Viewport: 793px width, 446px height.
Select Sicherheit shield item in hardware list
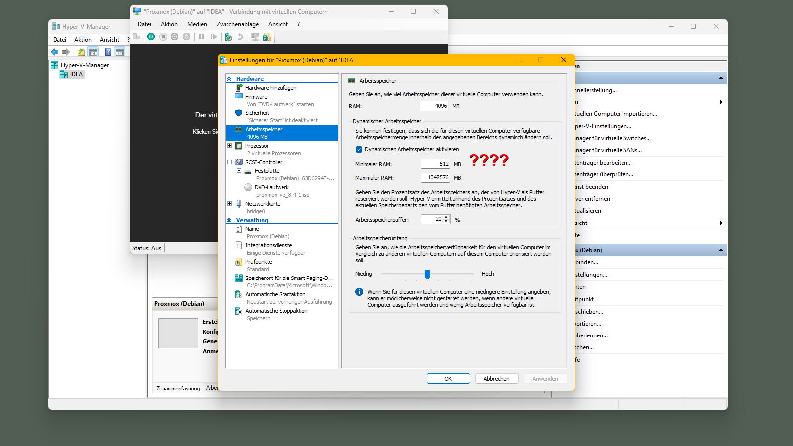pos(257,113)
